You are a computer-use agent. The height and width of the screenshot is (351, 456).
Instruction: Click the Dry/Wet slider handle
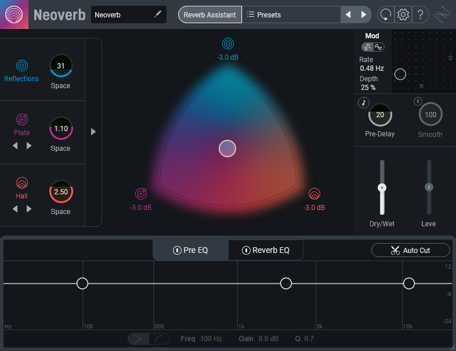[x=382, y=187]
